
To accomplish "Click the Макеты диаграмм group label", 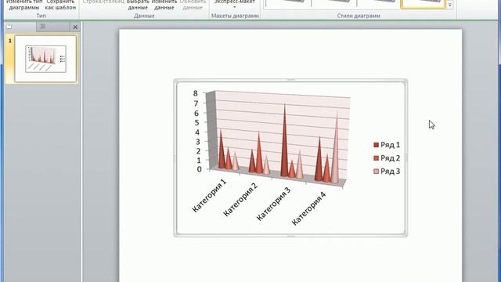I will pyautogui.click(x=235, y=16).
